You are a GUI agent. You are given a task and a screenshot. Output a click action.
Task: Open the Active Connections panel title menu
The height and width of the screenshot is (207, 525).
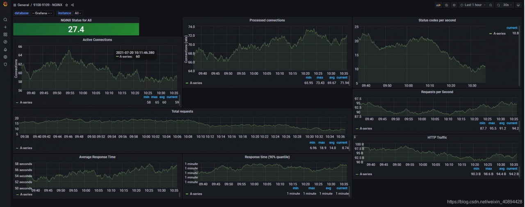coord(97,40)
